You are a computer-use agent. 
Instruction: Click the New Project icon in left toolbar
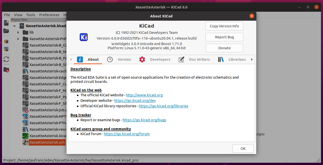tap(6, 23)
